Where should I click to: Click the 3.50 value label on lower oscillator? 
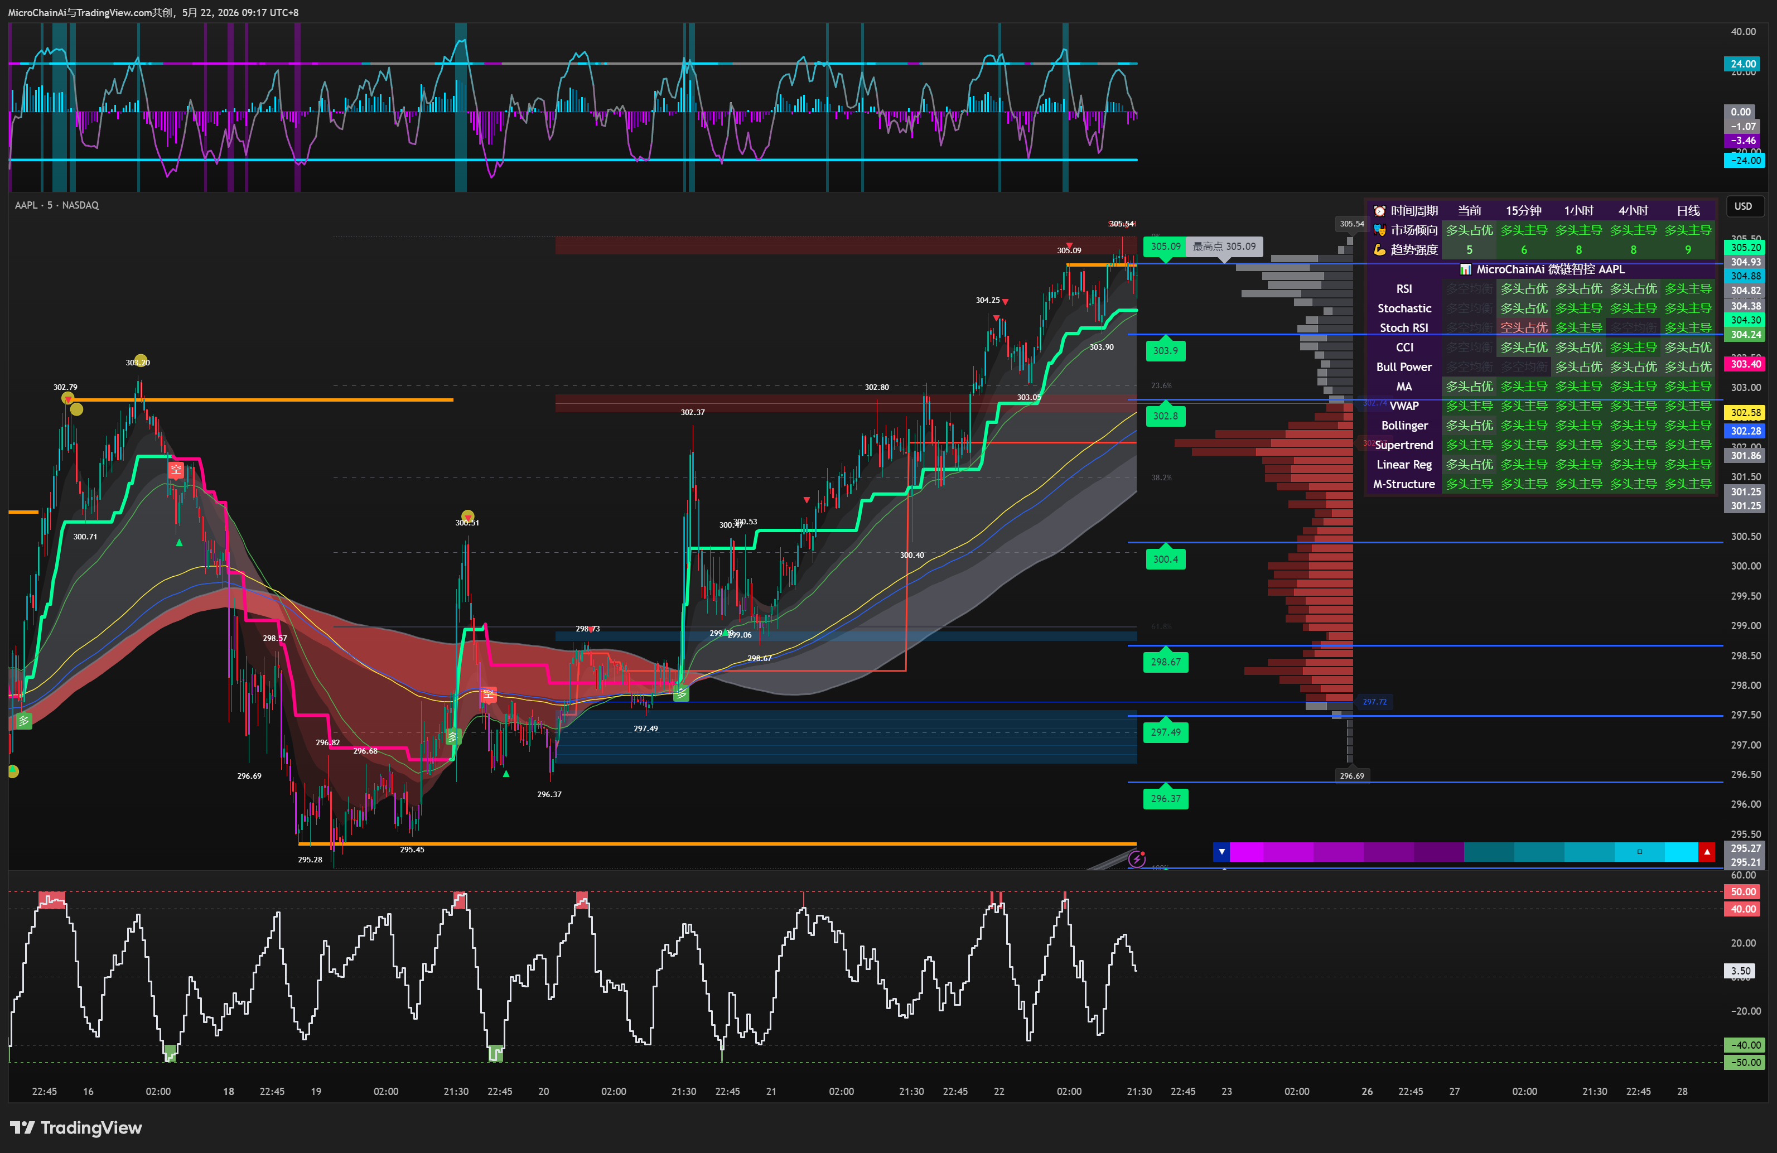coord(1740,971)
